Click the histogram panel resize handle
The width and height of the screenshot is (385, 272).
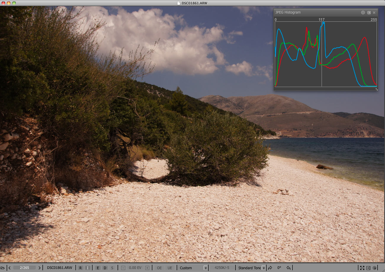click(x=377, y=89)
